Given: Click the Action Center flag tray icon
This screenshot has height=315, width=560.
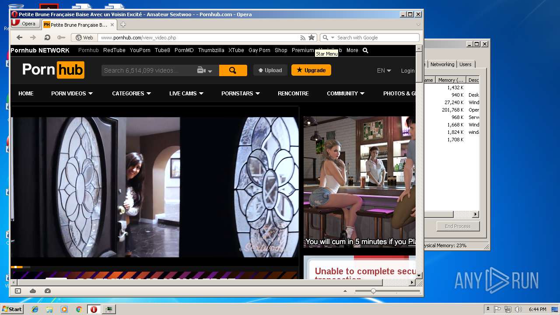Looking at the screenshot, I should pyautogui.click(x=497, y=309).
